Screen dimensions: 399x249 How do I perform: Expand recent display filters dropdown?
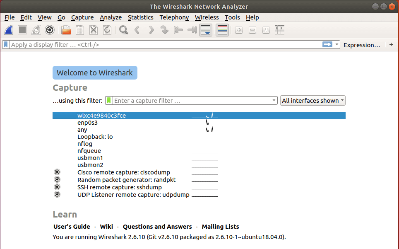click(337, 45)
